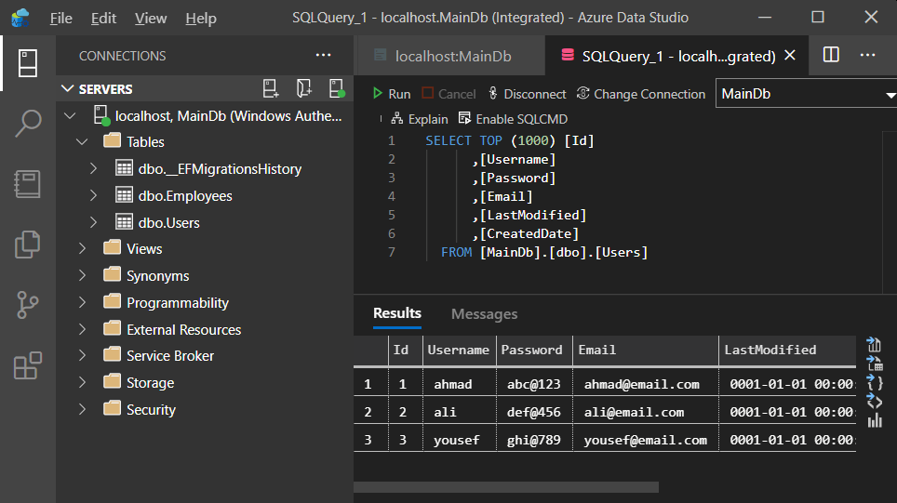897x503 pixels.
Task: Expand dbo.__EFMigrationsHistory table
Action: pyautogui.click(x=94, y=168)
